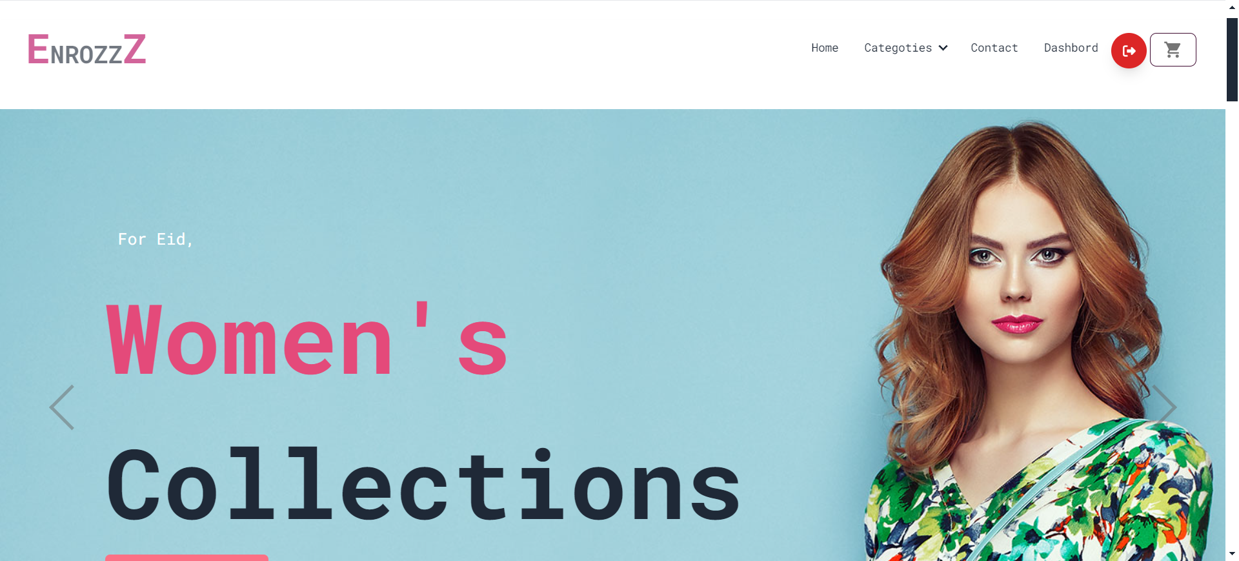Open the Contact page link
This screenshot has height=561, width=1239.
[994, 48]
